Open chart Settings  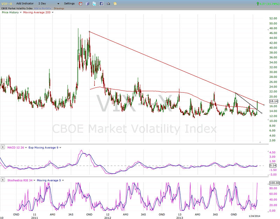point(69,4)
